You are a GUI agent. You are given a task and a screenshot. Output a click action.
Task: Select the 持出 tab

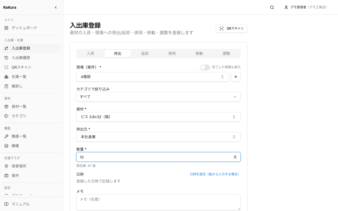(x=118, y=54)
